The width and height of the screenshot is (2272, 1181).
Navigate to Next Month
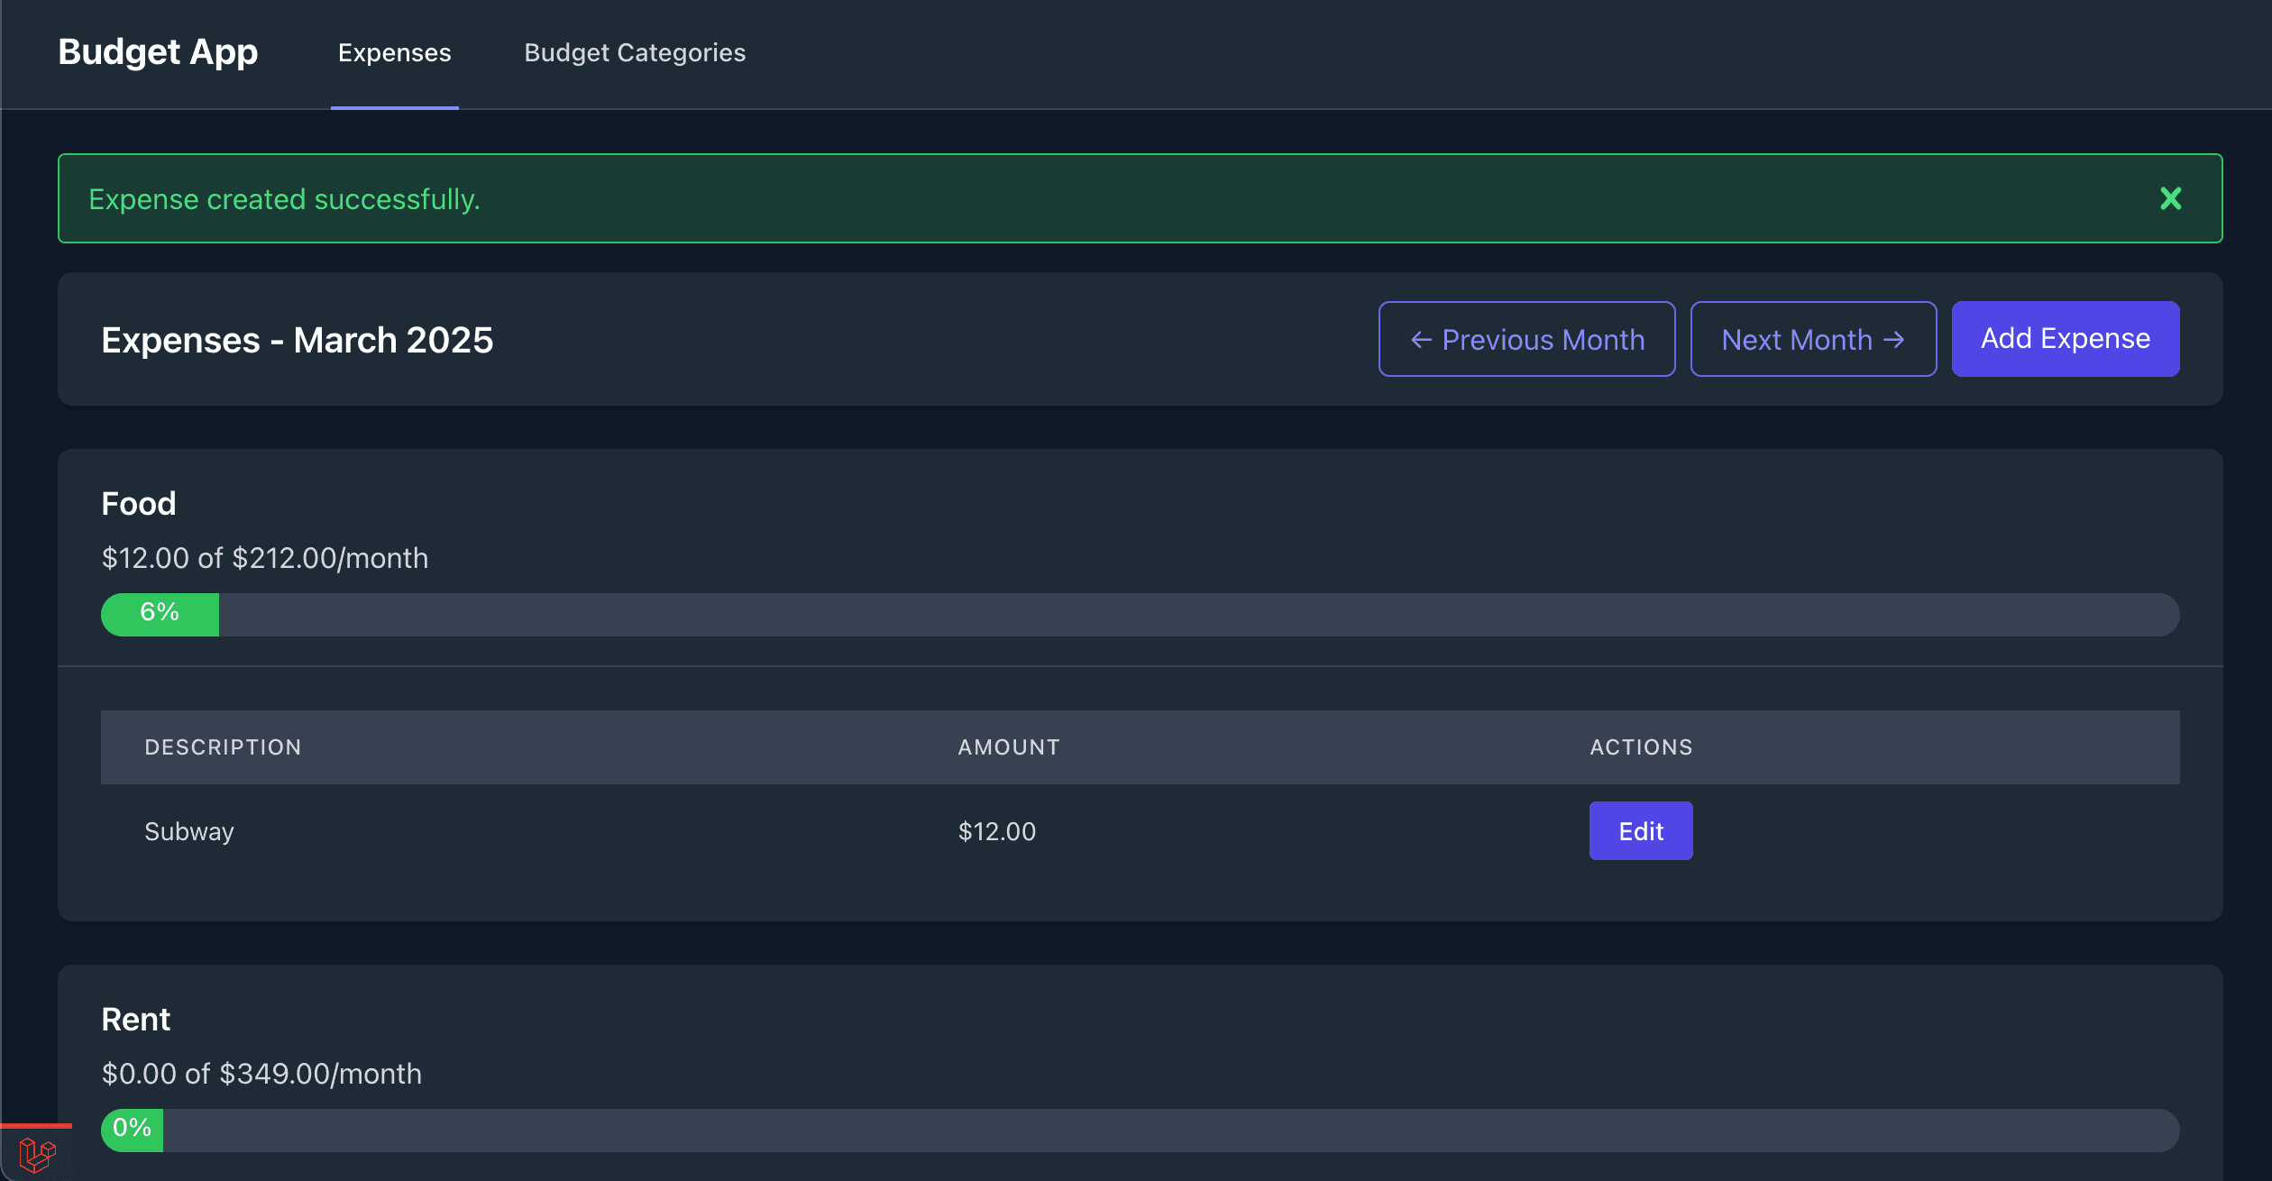[1812, 339]
